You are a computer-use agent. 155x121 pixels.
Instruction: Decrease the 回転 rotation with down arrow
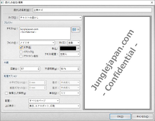38,70
